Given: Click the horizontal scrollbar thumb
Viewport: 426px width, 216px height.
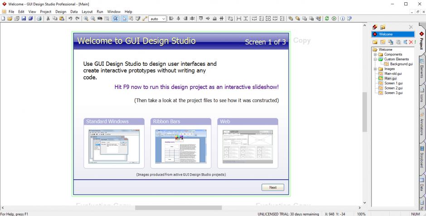Looking at the screenshot, I should pos(179,207).
